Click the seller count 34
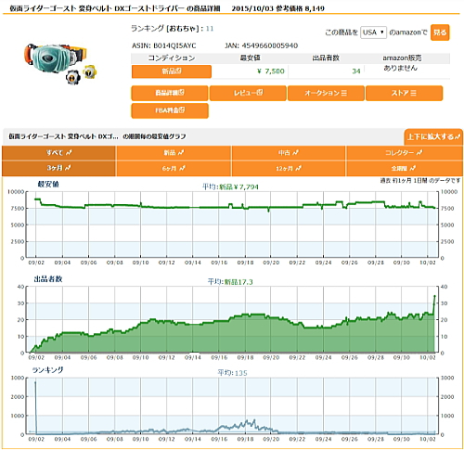 pyautogui.click(x=356, y=71)
